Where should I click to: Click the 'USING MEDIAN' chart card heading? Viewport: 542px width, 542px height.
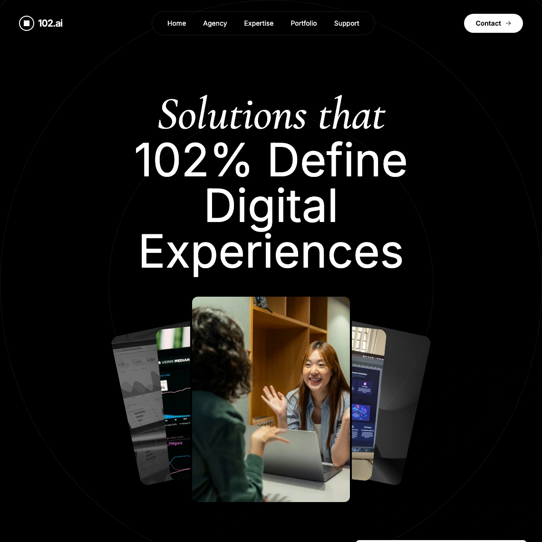tap(175, 361)
